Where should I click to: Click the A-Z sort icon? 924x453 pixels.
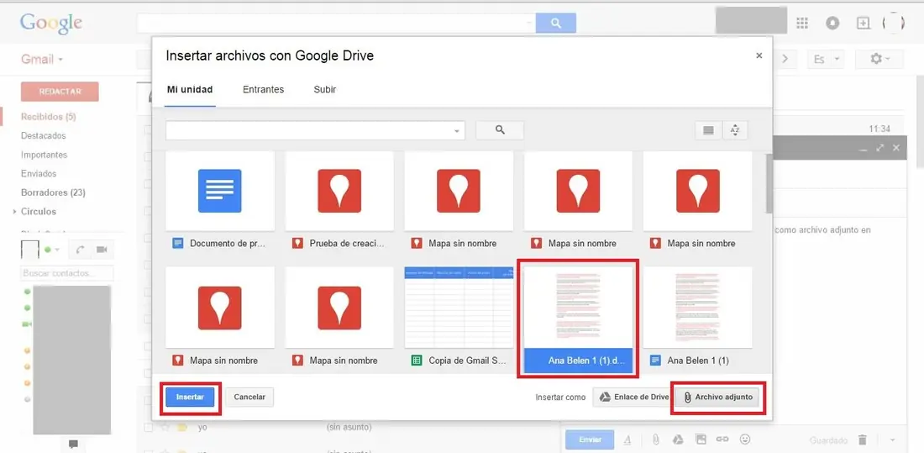tap(735, 130)
